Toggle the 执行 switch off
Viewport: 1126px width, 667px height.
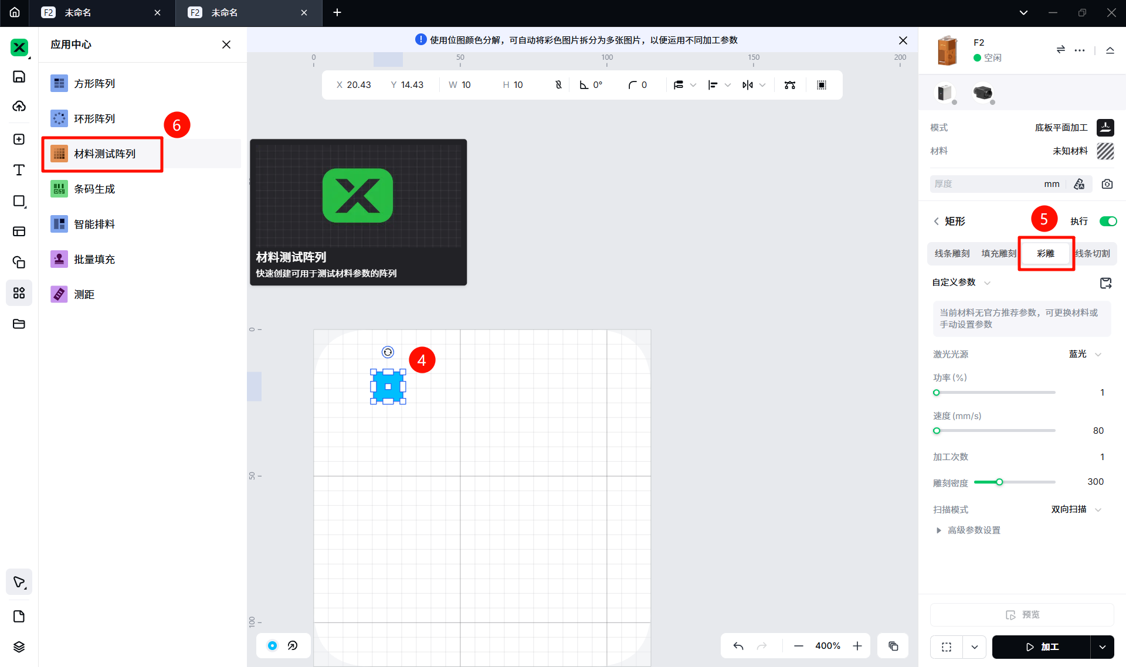point(1107,221)
